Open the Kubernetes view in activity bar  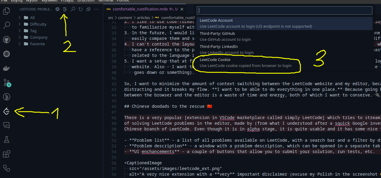7,54
